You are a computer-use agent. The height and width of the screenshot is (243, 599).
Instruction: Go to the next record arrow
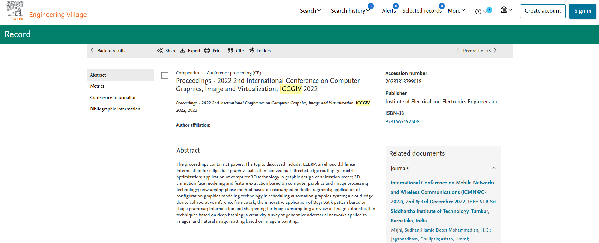(x=495, y=51)
